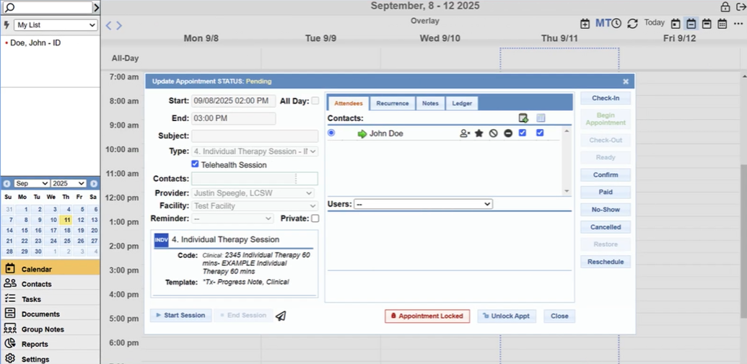Click the add-calendar icon in Contacts header
The height and width of the screenshot is (364, 747).
(x=523, y=118)
